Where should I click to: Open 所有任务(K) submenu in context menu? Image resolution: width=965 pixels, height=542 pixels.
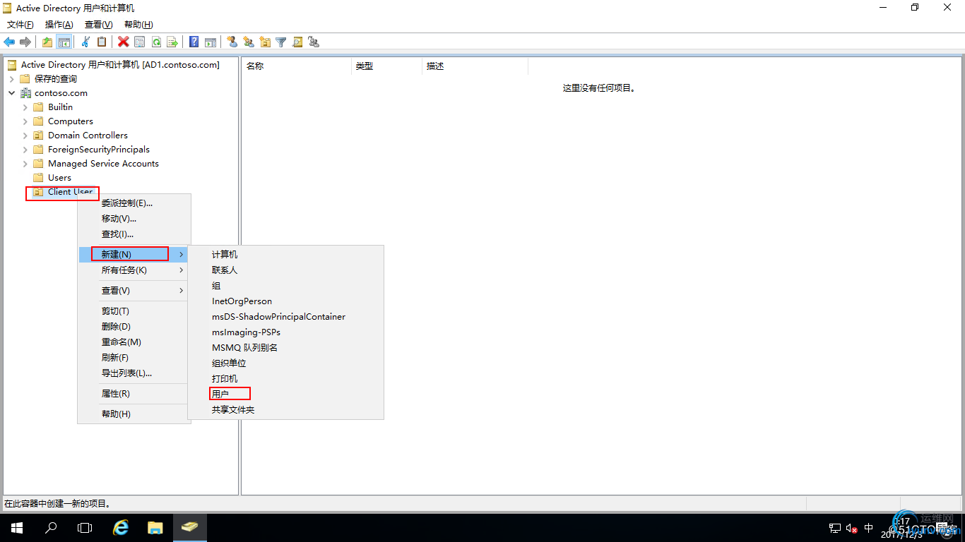(134, 270)
